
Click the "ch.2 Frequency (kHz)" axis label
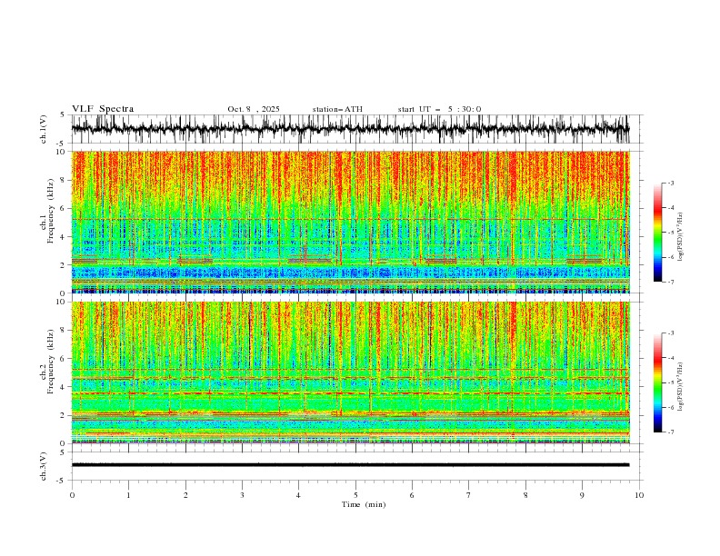pyautogui.click(x=48, y=362)
